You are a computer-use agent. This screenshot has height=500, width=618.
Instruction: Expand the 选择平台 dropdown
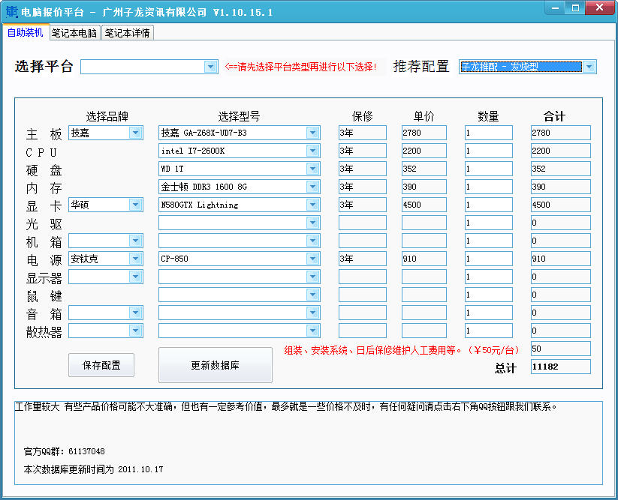click(x=210, y=67)
